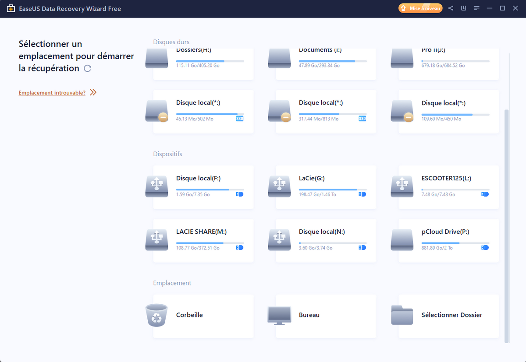Click the '881.89 Go/2 To' size text

tap(437, 248)
